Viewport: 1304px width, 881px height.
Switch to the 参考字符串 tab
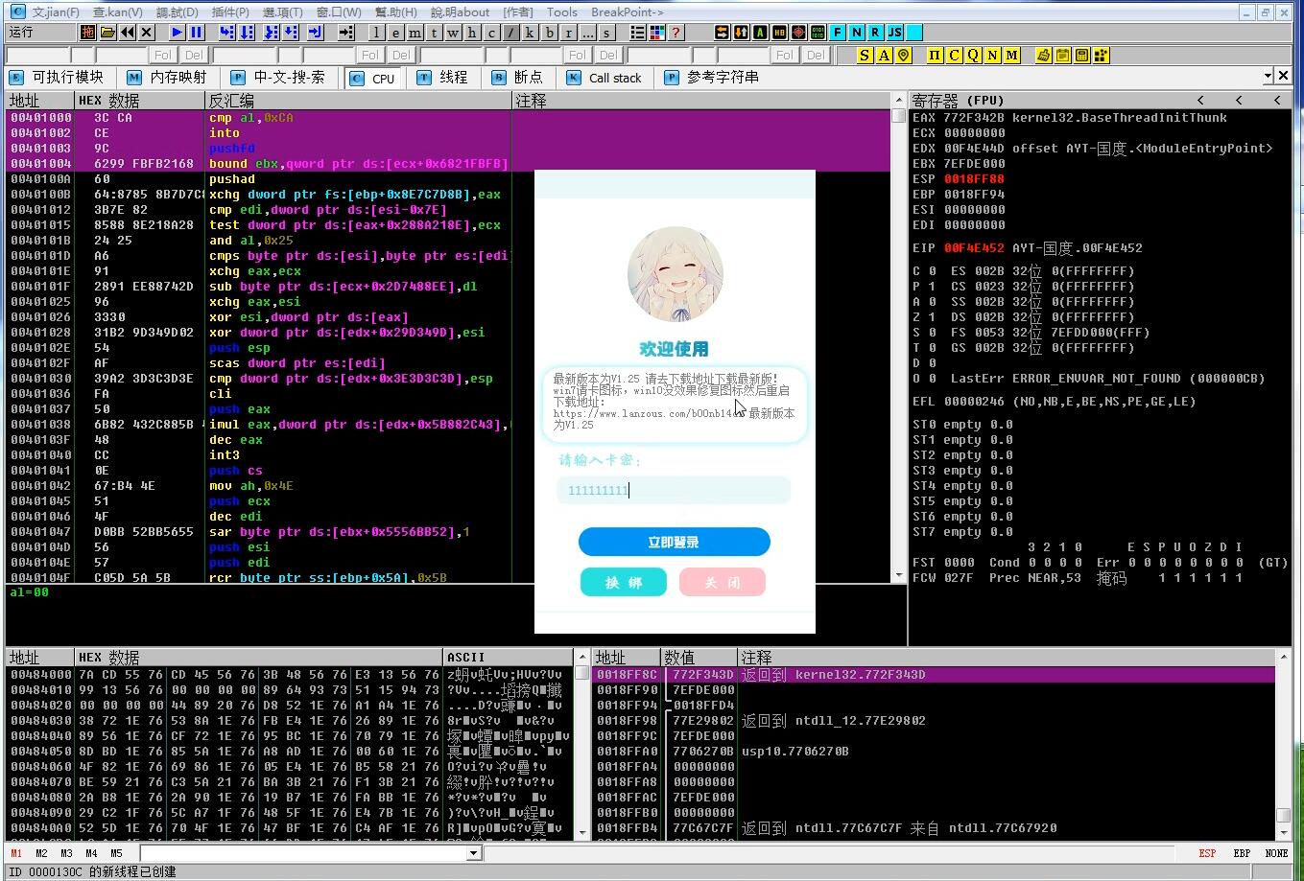712,77
